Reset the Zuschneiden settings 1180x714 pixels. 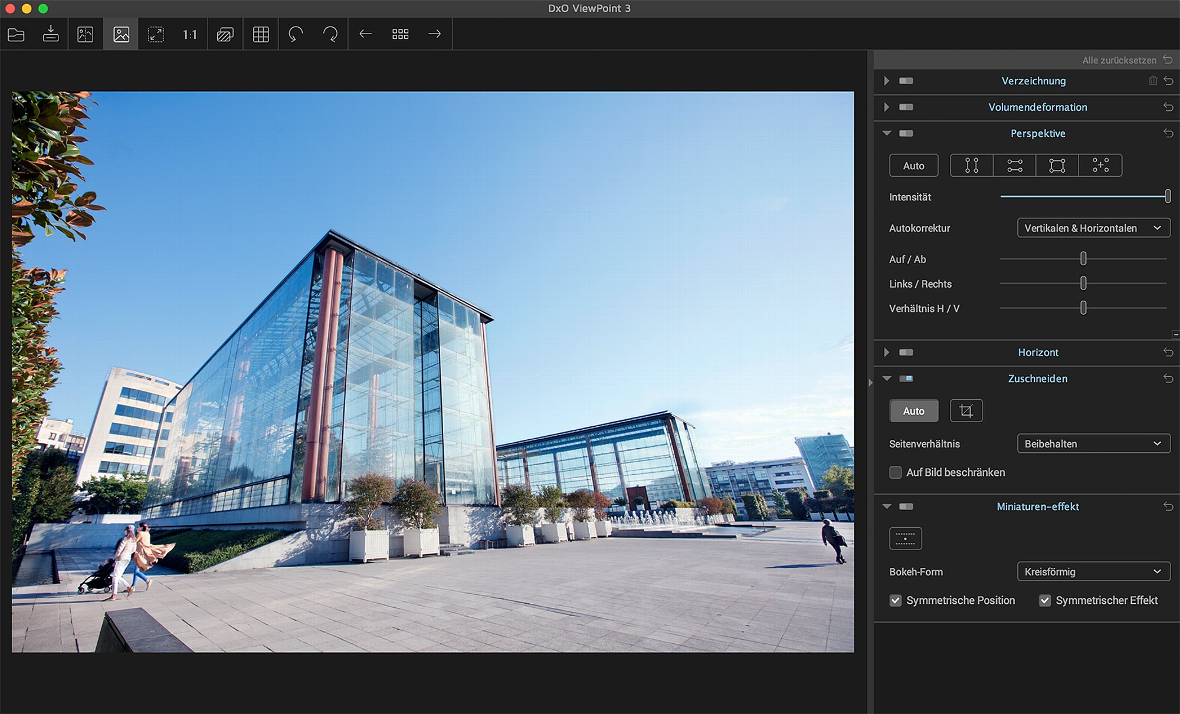[x=1168, y=379]
